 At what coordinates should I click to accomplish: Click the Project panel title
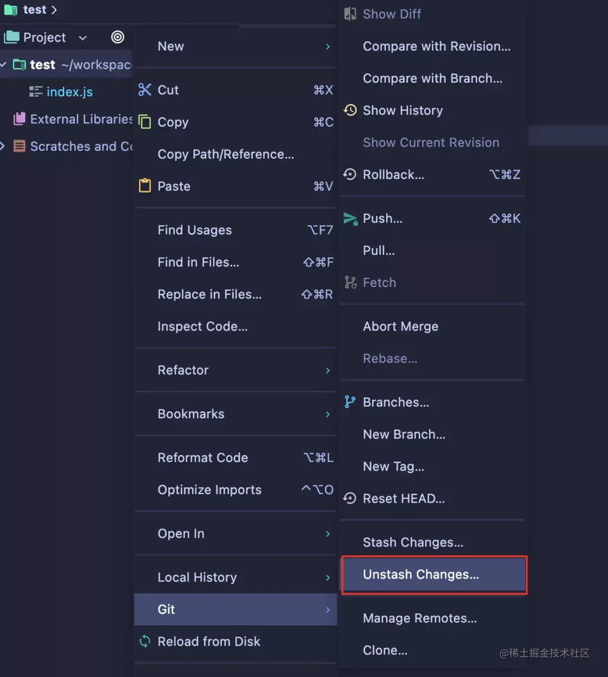(44, 38)
